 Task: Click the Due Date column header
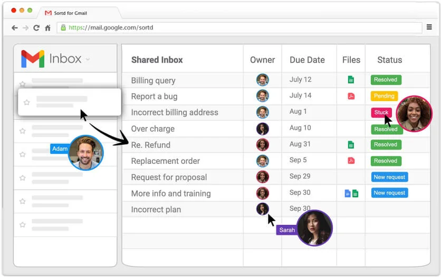(307, 60)
